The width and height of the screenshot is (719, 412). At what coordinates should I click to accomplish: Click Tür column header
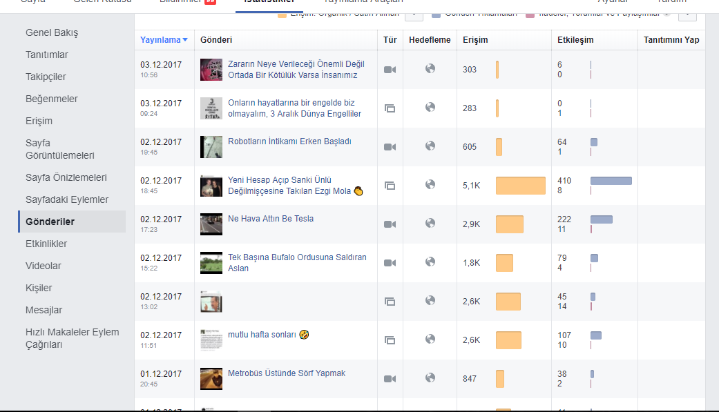pyautogui.click(x=390, y=40)
